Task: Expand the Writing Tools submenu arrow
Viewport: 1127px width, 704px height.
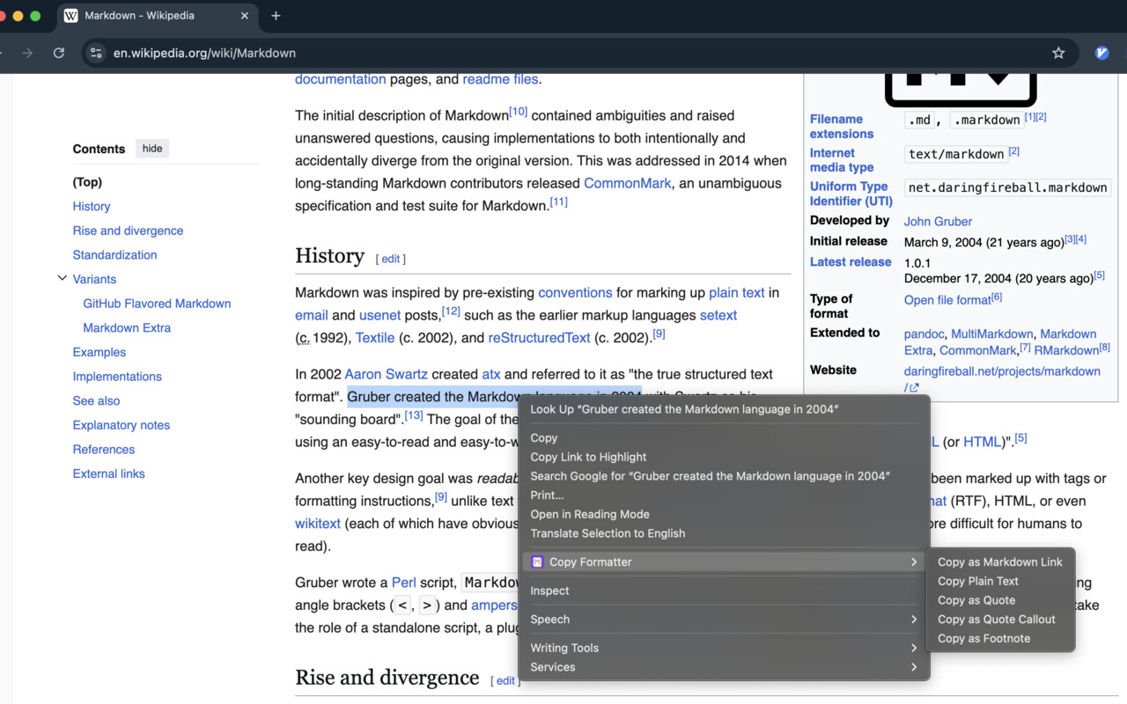Action: (x=914, y=648)
